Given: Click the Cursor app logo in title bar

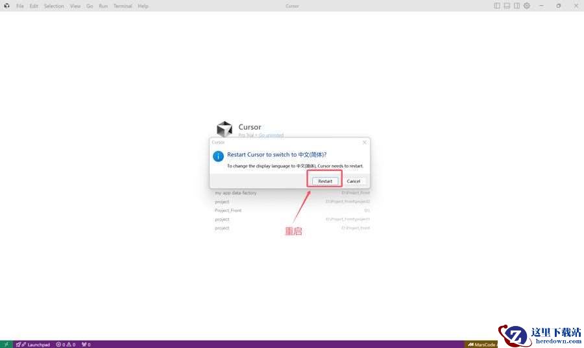Looking at the screenshot, I should tap(6, 6).
